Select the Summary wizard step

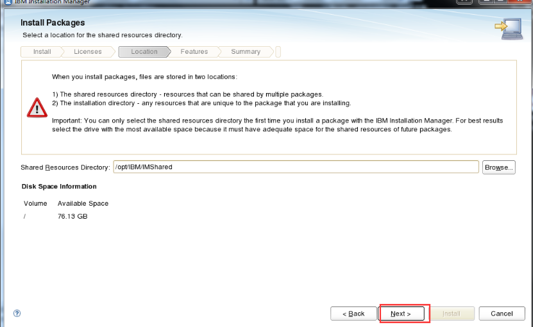click(x=246, y=52)
